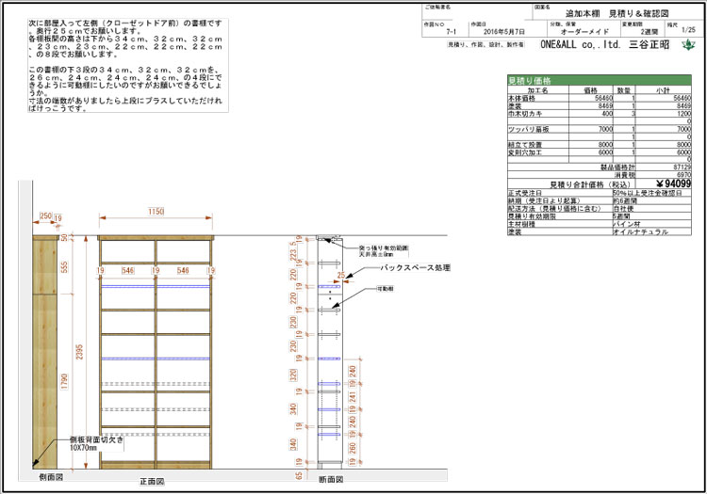Image resolution: width=707 pixels, height=494 pixels.
Task: Click the base dimension '65'
Action: [x=299, y=476]
